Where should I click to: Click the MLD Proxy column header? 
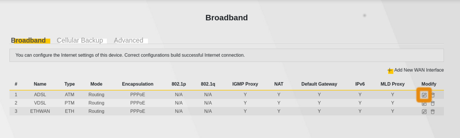[392, 84]
